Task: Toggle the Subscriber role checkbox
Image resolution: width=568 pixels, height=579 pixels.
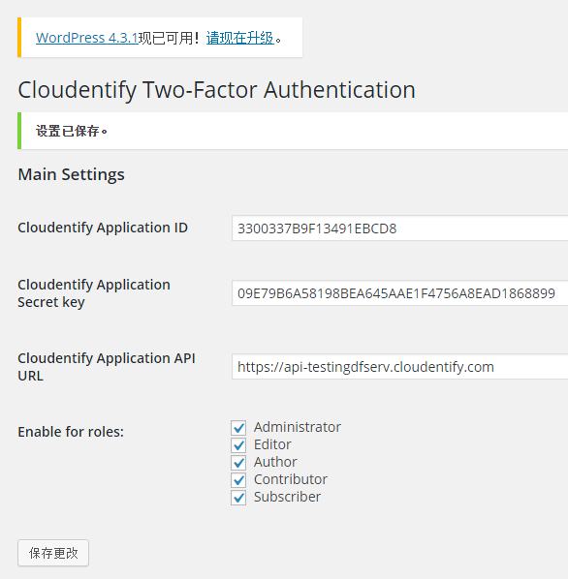Action: coord(238,498)
